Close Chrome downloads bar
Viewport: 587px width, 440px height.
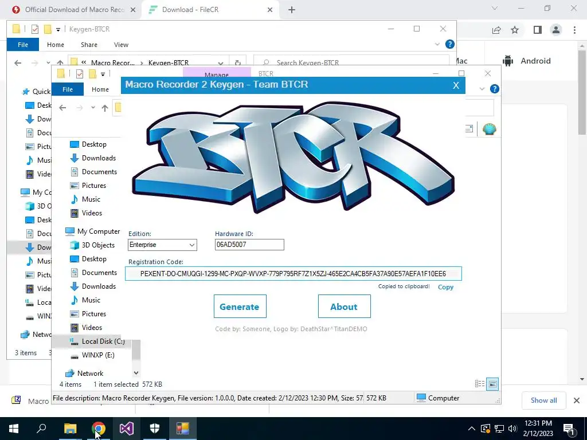point(577,400)
